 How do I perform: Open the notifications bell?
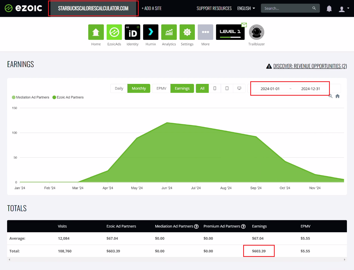pyautogui.click(x=329, y=9)
